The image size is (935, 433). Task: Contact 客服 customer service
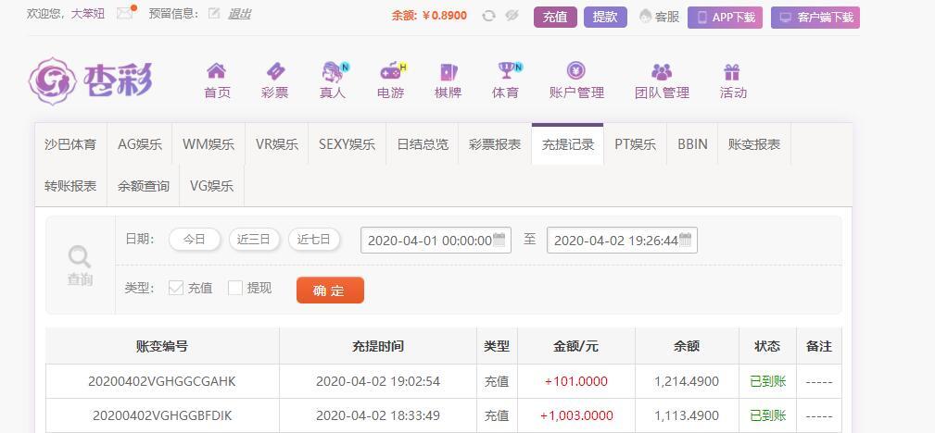[x=660, y=17]
